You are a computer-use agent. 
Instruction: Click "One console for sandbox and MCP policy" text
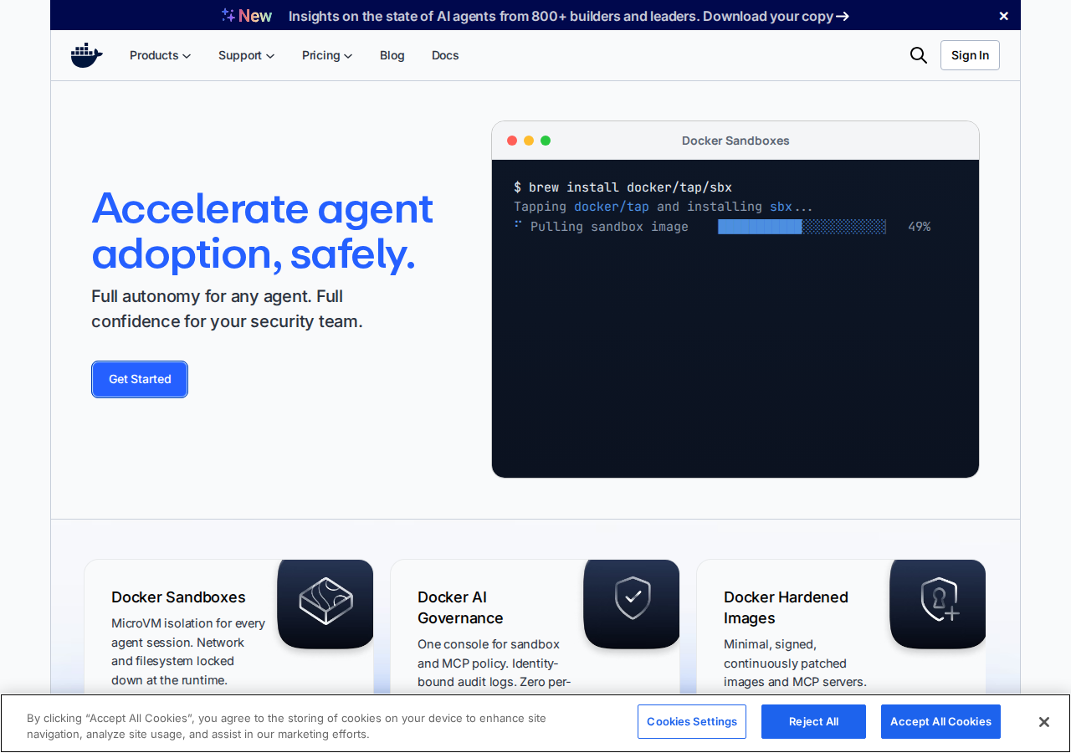pyautogui.click(x=494, y=663)
